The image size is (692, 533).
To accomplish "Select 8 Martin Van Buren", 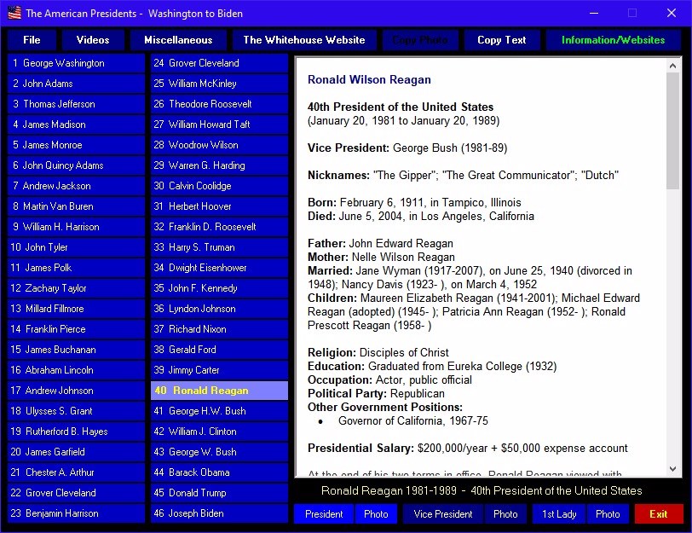I will 77,206.
